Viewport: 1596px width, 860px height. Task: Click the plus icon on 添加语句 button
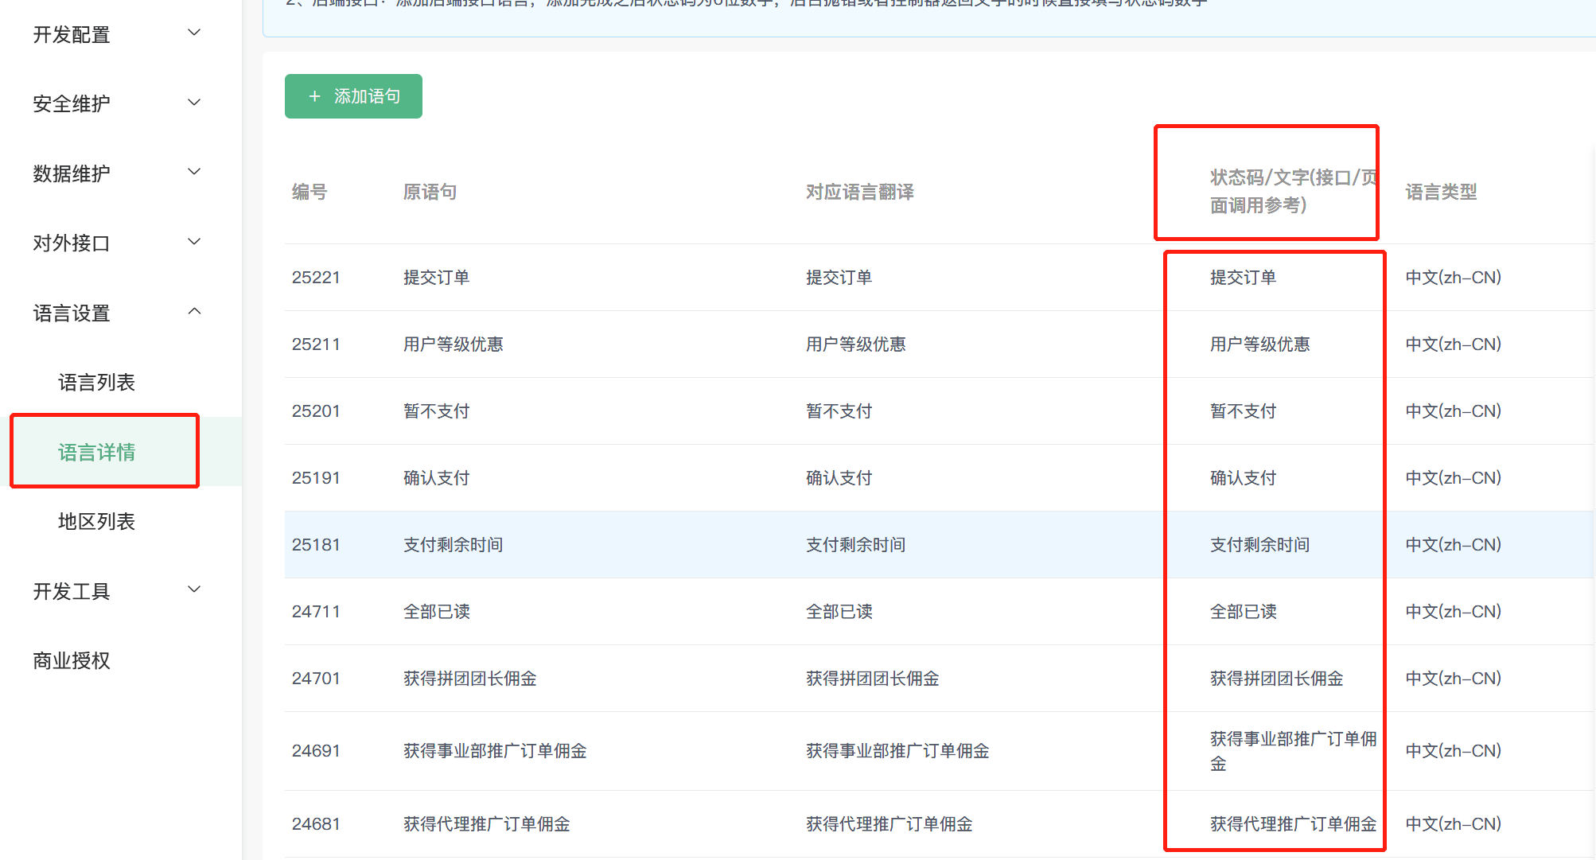tap(314, 96)
